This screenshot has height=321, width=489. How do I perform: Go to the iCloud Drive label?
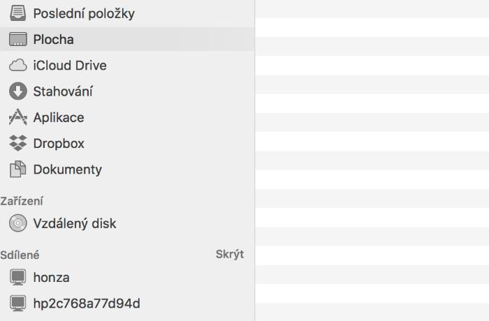(x=70, y=66)
